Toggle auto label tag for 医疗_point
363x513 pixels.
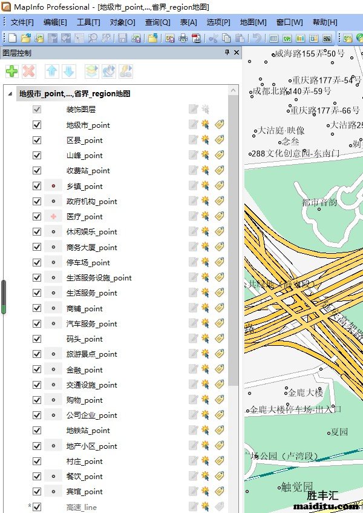tap(219, 216)
